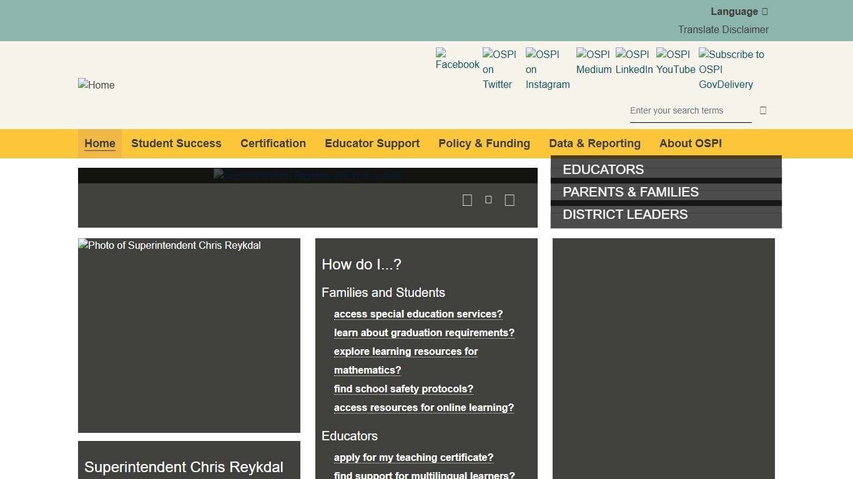Screen dimensions: 853x479
Task: Open the Data & Reporting menu
Action: click(x=594, y=143)
